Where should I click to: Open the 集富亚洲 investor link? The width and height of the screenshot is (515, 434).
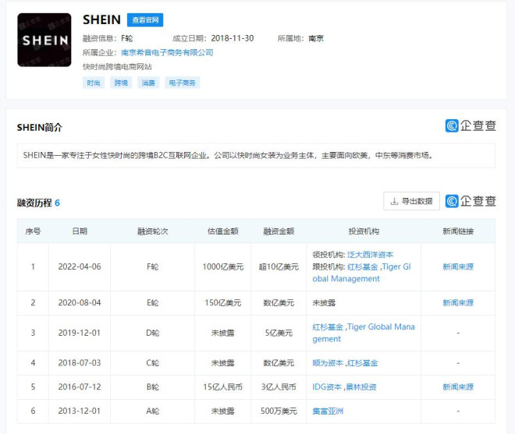click(x=328, y=411)
